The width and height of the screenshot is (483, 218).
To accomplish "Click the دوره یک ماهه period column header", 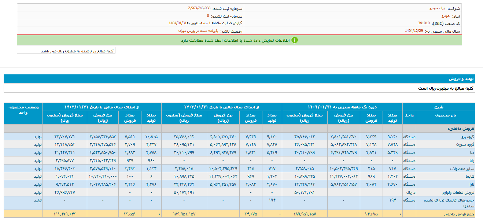I will click(x=342, y=107).
